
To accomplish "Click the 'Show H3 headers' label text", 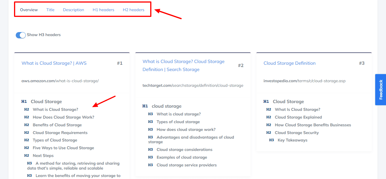I will tap(44, 35).
